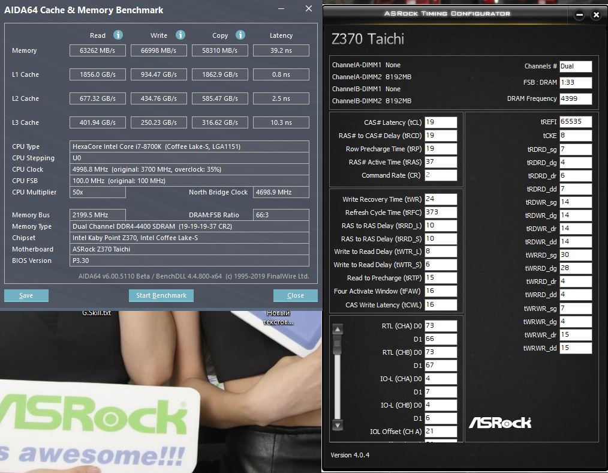Click the Close button in AIDA64
This screenshot has width=608, height=473.
point(296,295)
